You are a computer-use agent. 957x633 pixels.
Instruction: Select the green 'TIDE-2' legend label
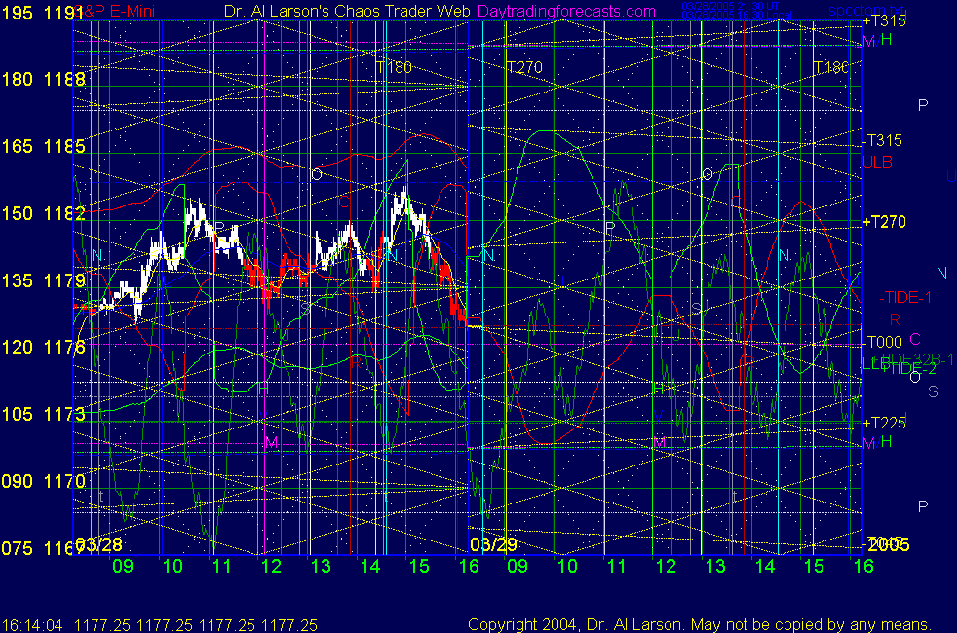click(910, 368)
